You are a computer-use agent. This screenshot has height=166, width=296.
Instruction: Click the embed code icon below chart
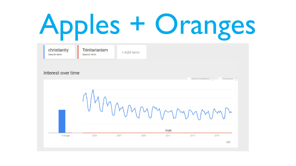tap(228, 142)
